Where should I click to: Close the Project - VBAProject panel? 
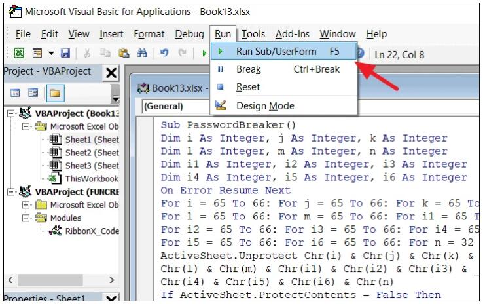tap(111, 73)
